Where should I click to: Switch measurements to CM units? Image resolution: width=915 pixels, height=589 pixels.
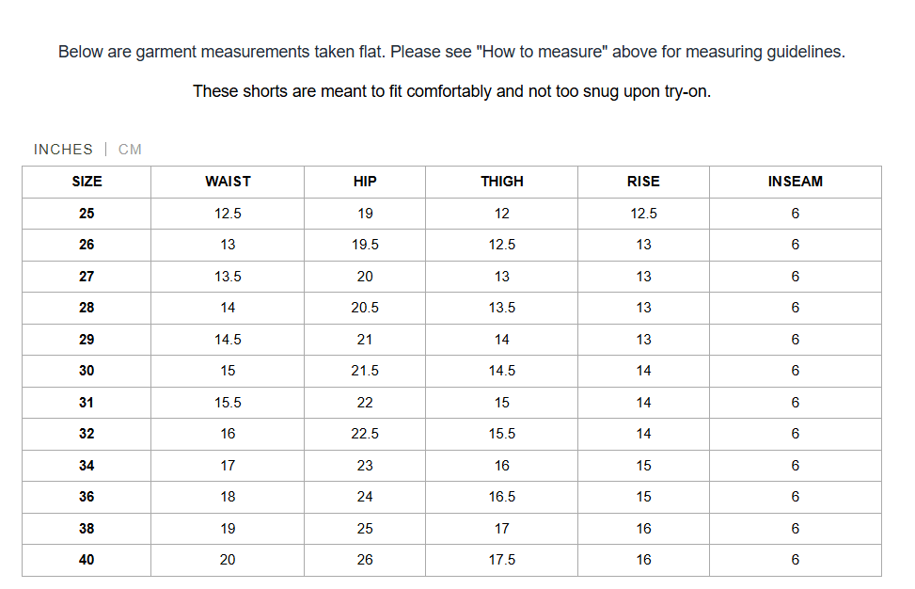(x=130, y=150)
